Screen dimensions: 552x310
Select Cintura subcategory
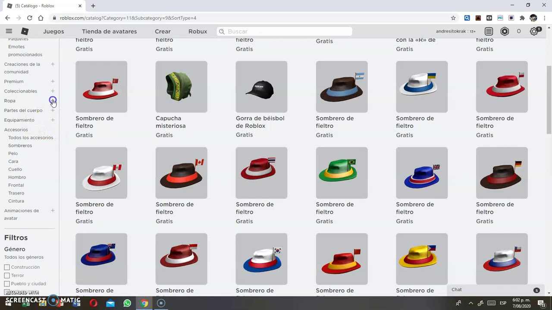pos(16,201)
